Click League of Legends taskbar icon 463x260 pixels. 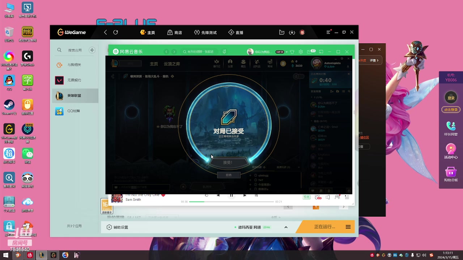pyautogui.click(x=42, y=255)
